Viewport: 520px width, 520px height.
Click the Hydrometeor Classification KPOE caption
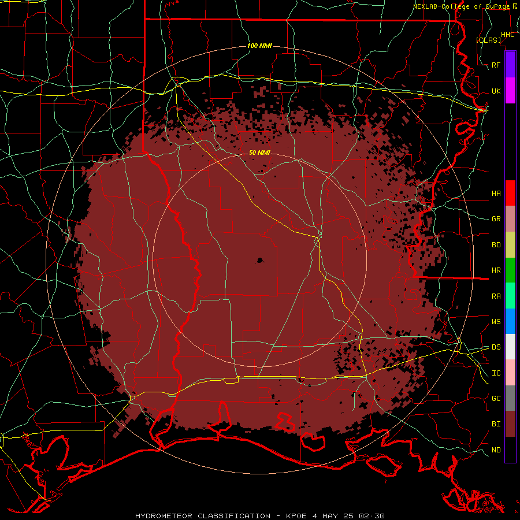[260, 516]
